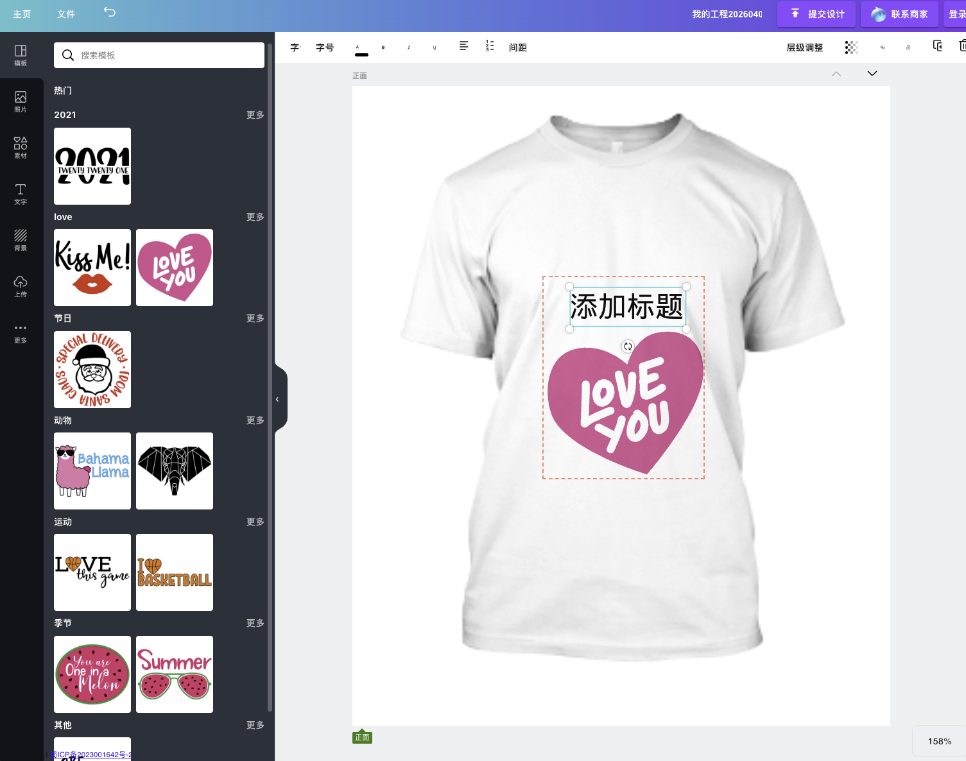Collapse the template panel with left chevron
Viewport: 966px width, 761px height.
pos(278,398)
